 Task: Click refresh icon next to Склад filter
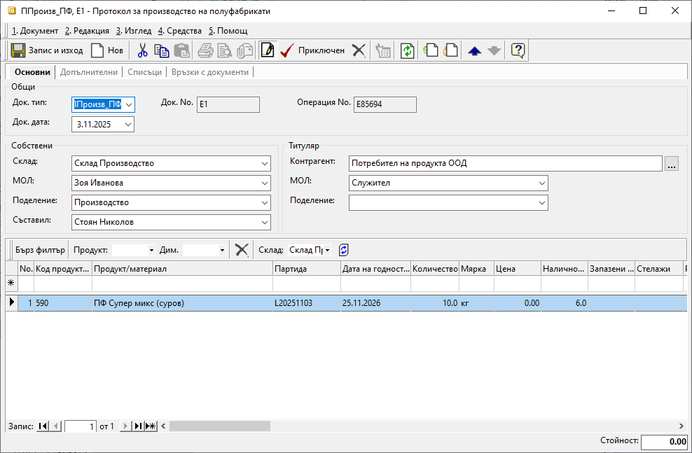[343, 250]
